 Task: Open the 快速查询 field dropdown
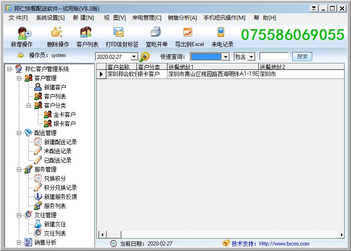(x=225, y=57)
